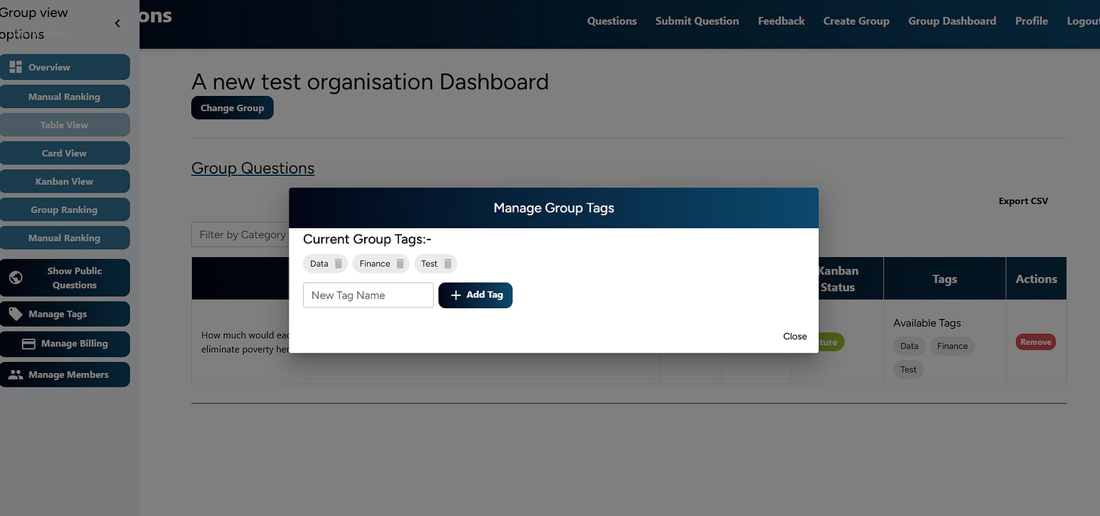Open the Feedback page
Screen dimensions: 1100x516
point(781,21)
